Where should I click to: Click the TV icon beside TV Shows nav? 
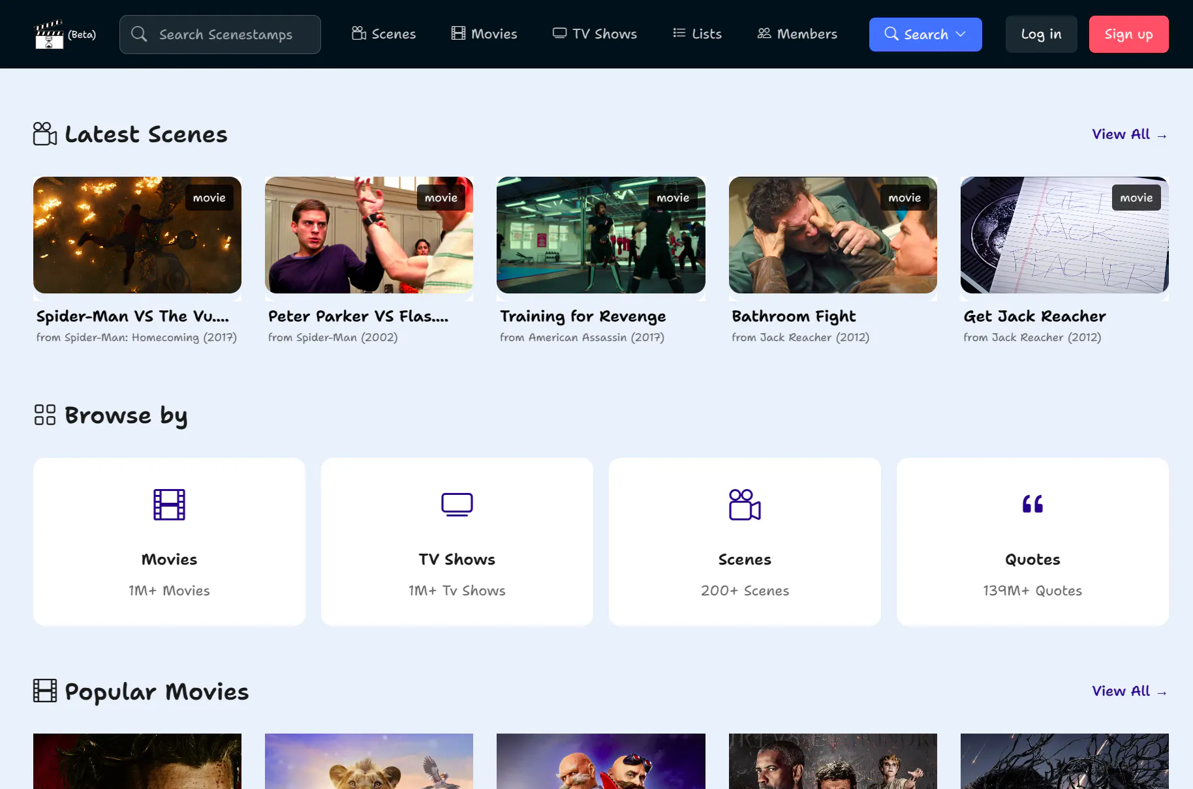click(x=560, y=33)
